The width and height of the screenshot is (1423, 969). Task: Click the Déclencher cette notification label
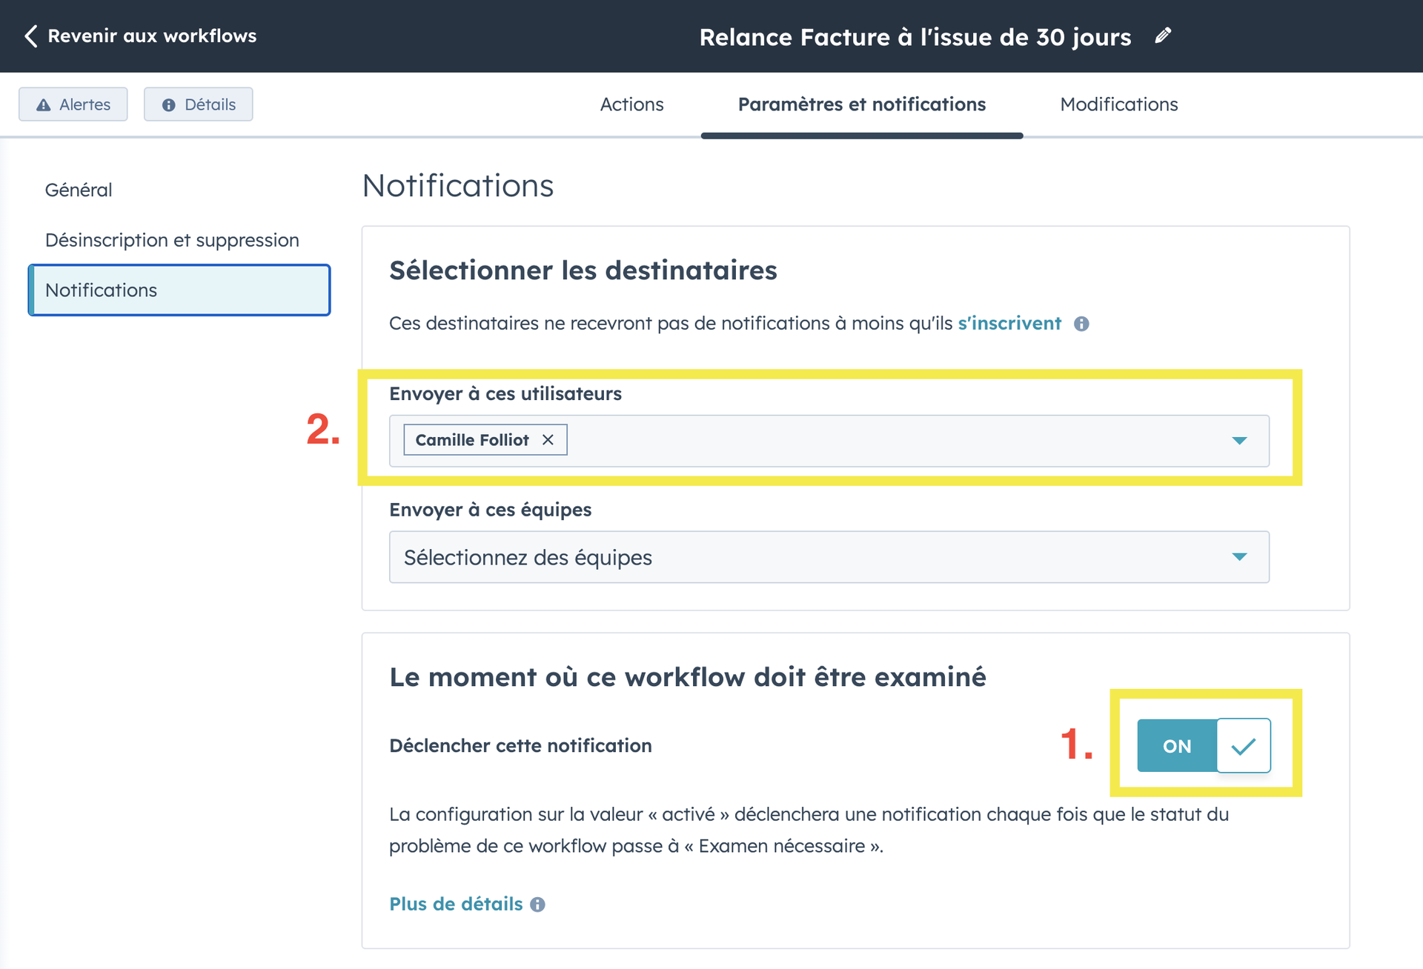(520, 745)
